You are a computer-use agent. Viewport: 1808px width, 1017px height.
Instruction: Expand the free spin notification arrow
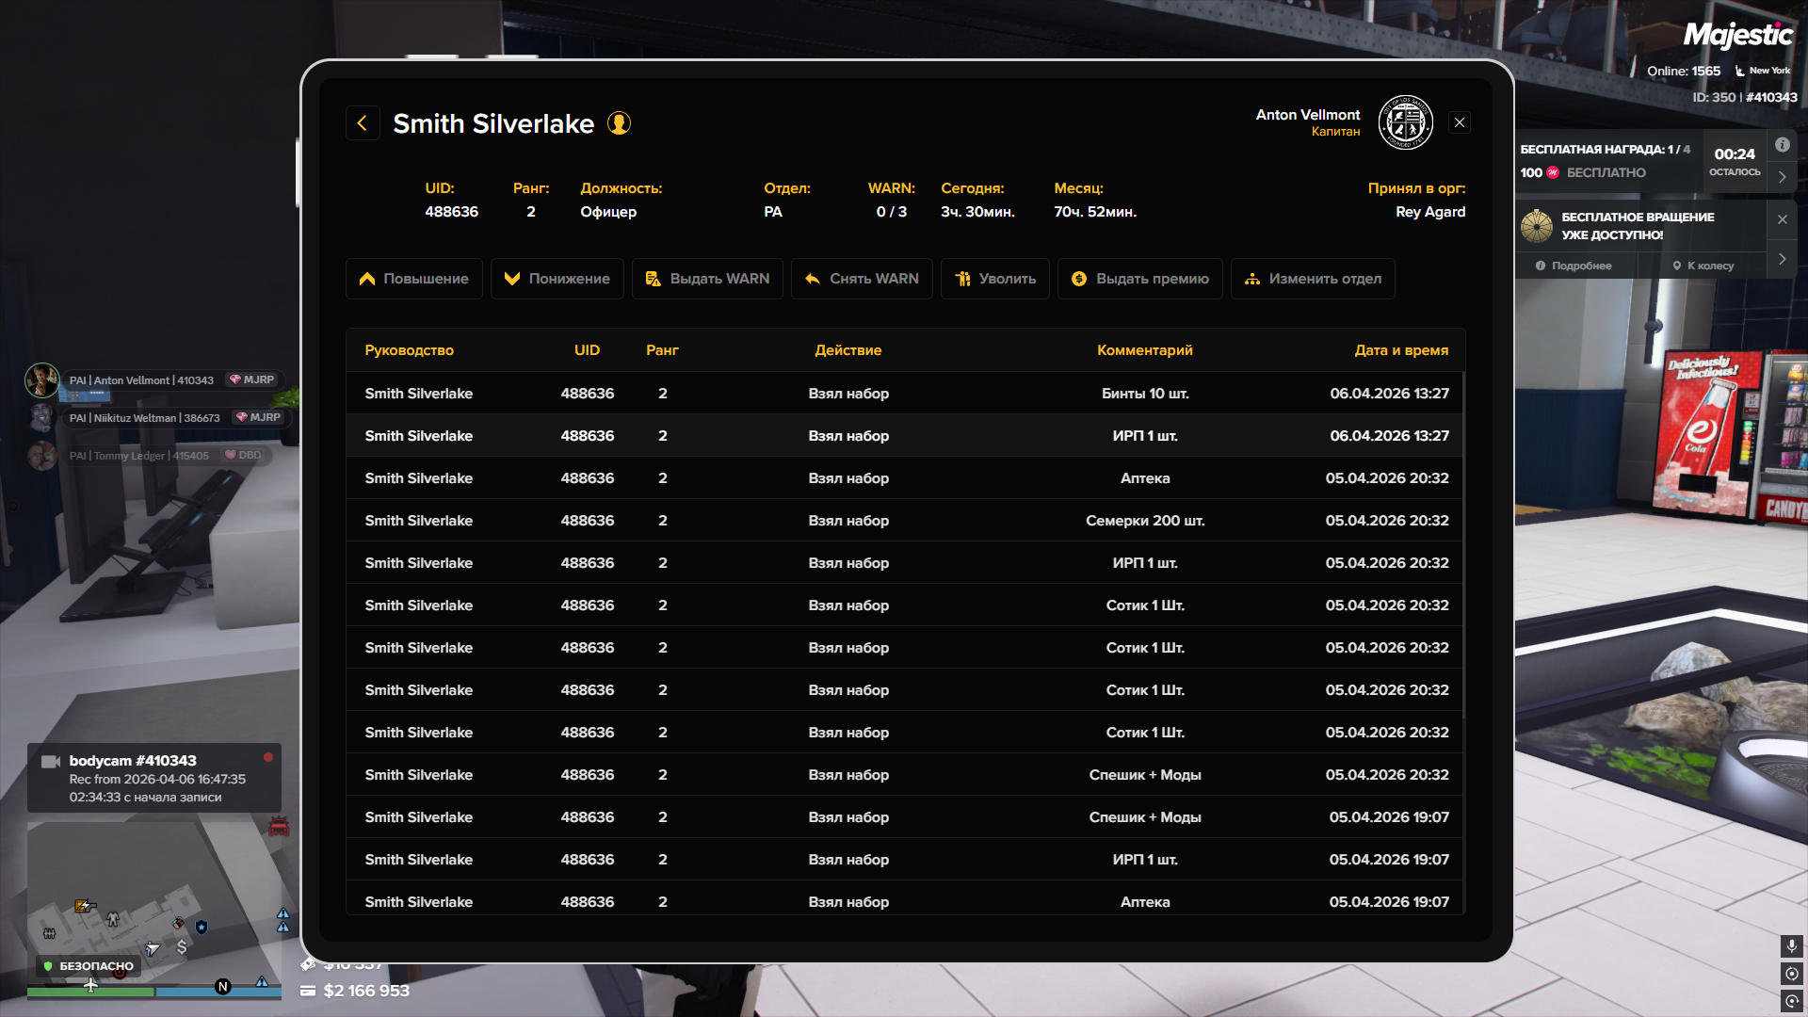click(1782, 259)
